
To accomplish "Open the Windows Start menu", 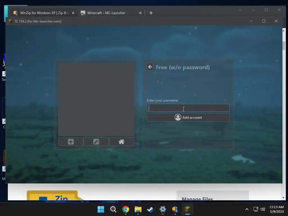I will (x=101, y=209).
